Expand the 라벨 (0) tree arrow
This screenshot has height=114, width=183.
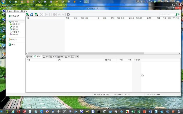pos(9,34)
